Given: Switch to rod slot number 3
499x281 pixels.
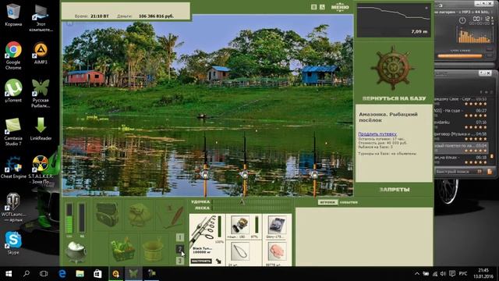Looking at the screenshot, I should (x=180, y=261).
